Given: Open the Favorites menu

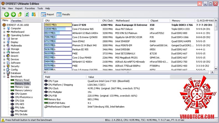Looking at the screenshot, I should [x=30, y=8].
